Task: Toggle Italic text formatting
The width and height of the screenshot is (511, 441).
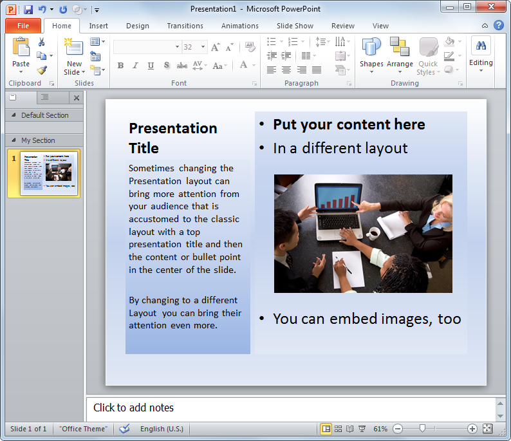Action: point(135,66)
